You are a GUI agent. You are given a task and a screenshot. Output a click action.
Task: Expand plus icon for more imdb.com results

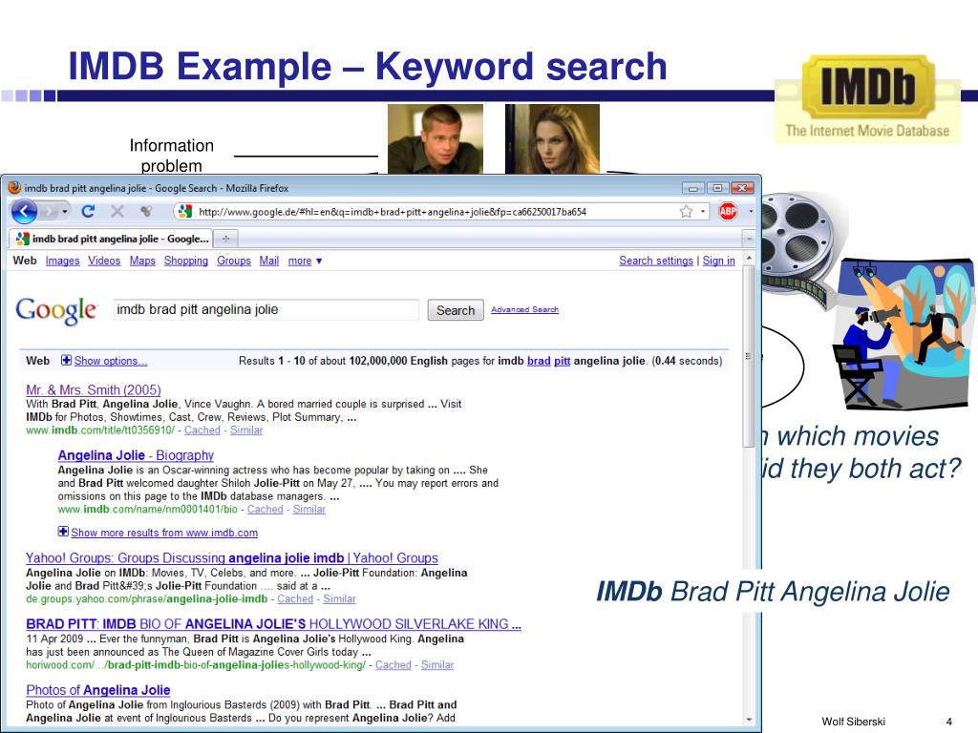tap(63, 531)
